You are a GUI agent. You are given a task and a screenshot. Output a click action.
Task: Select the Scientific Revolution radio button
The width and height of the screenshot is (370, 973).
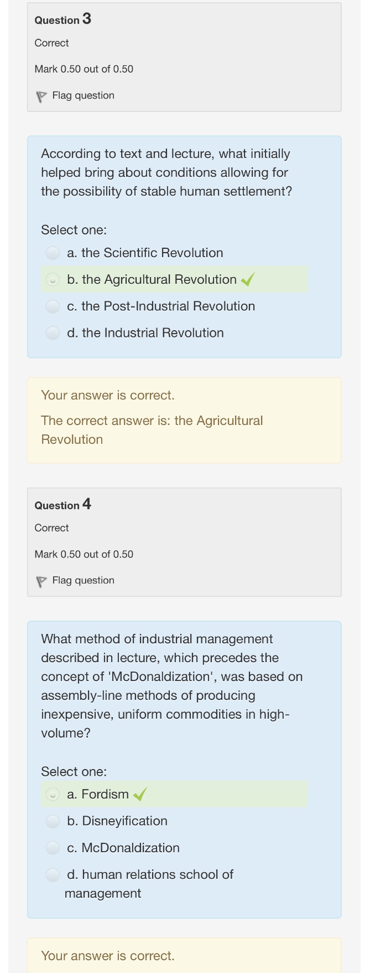pyautogui.click(x=53, y=253)
